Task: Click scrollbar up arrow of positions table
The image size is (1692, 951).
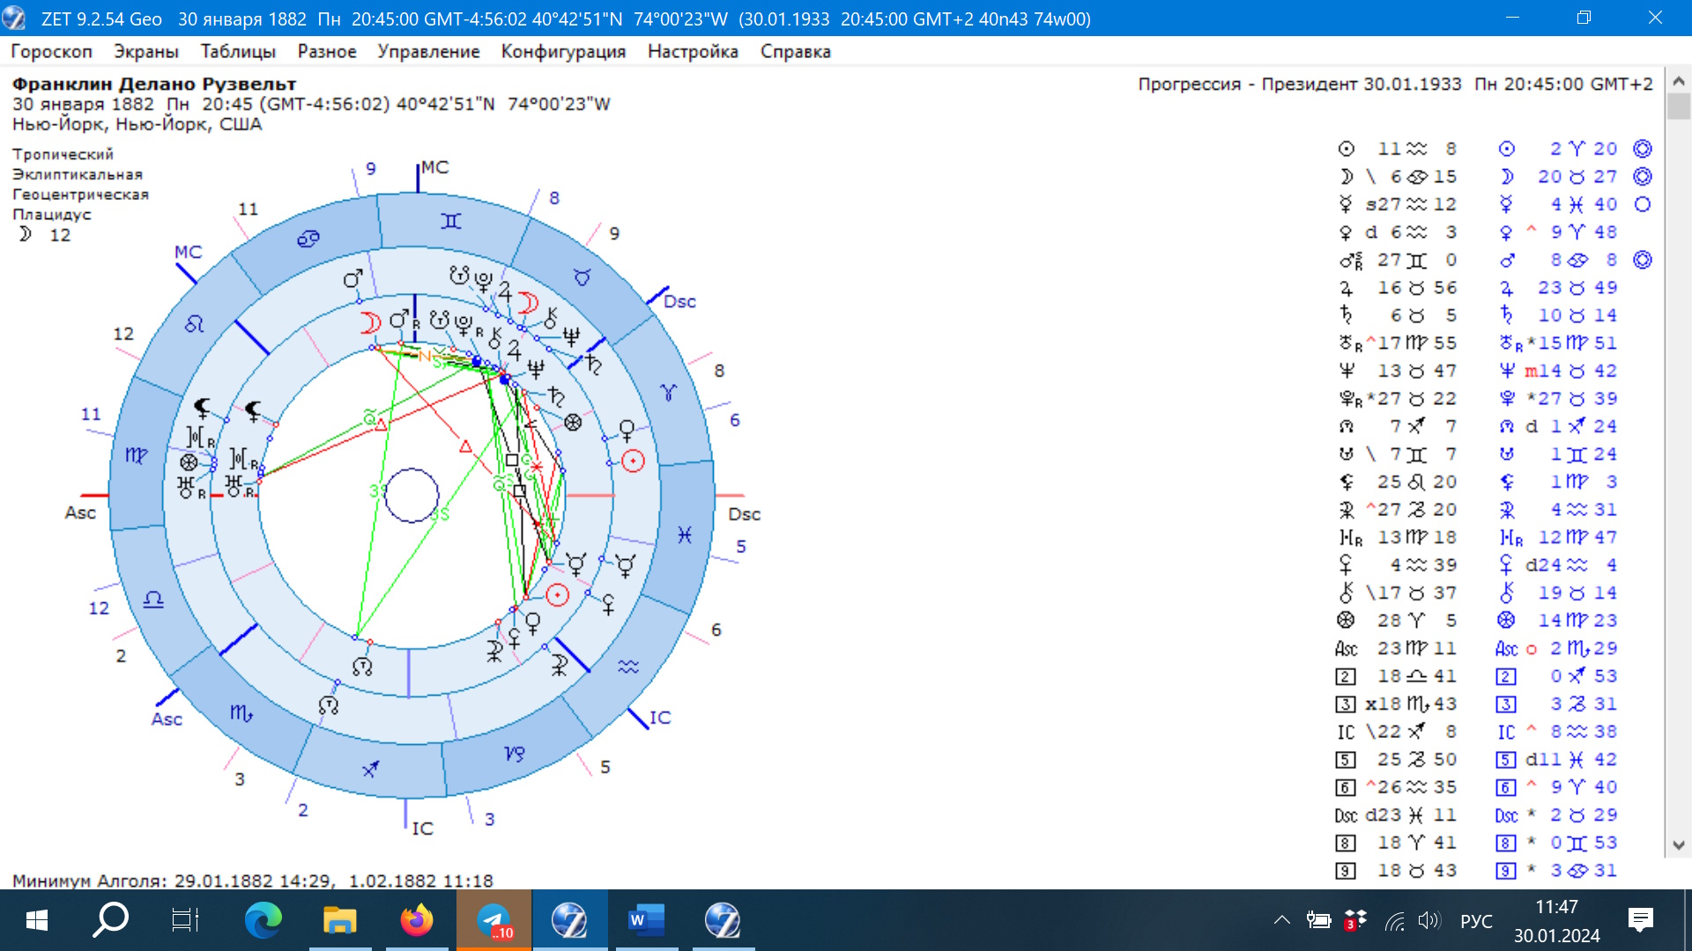Action: point(1678,81)
